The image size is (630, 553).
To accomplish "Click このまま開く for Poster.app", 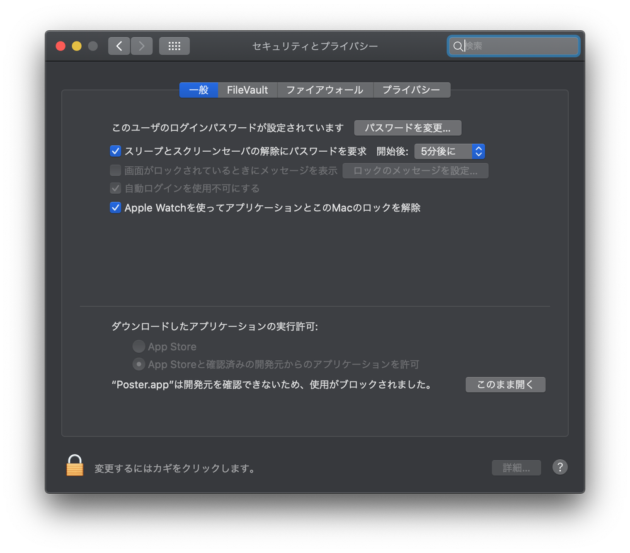I will [505, 384].
